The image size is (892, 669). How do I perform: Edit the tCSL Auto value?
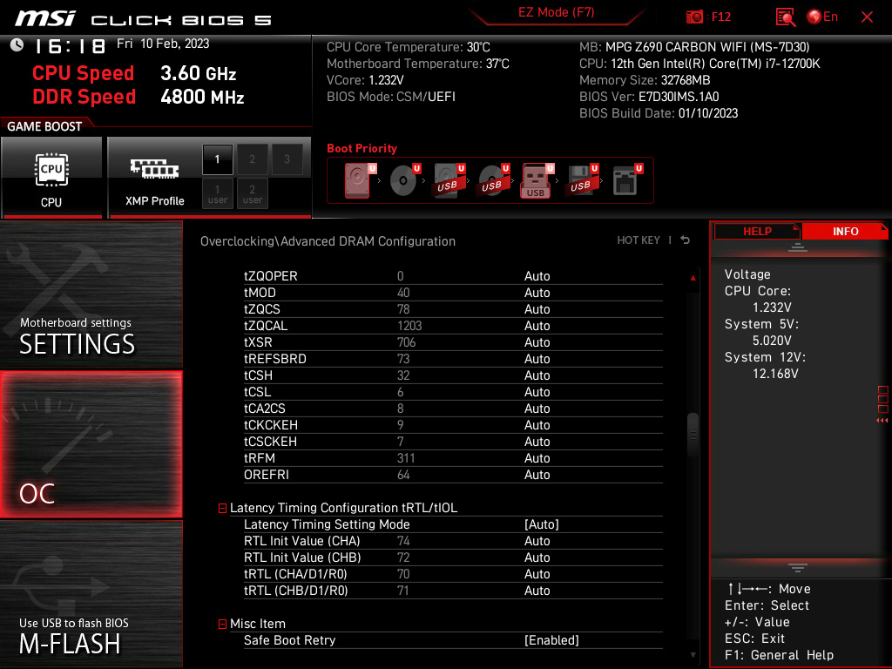(x=537, y=392)
